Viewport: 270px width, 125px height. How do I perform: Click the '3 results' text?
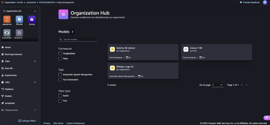(112, 85)
